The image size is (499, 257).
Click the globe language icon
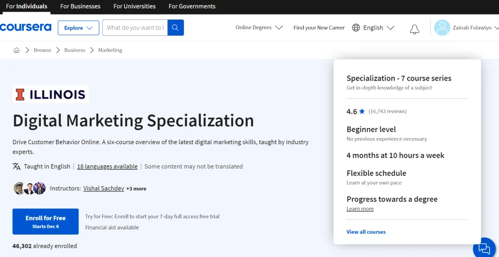[x=356, y=28]
